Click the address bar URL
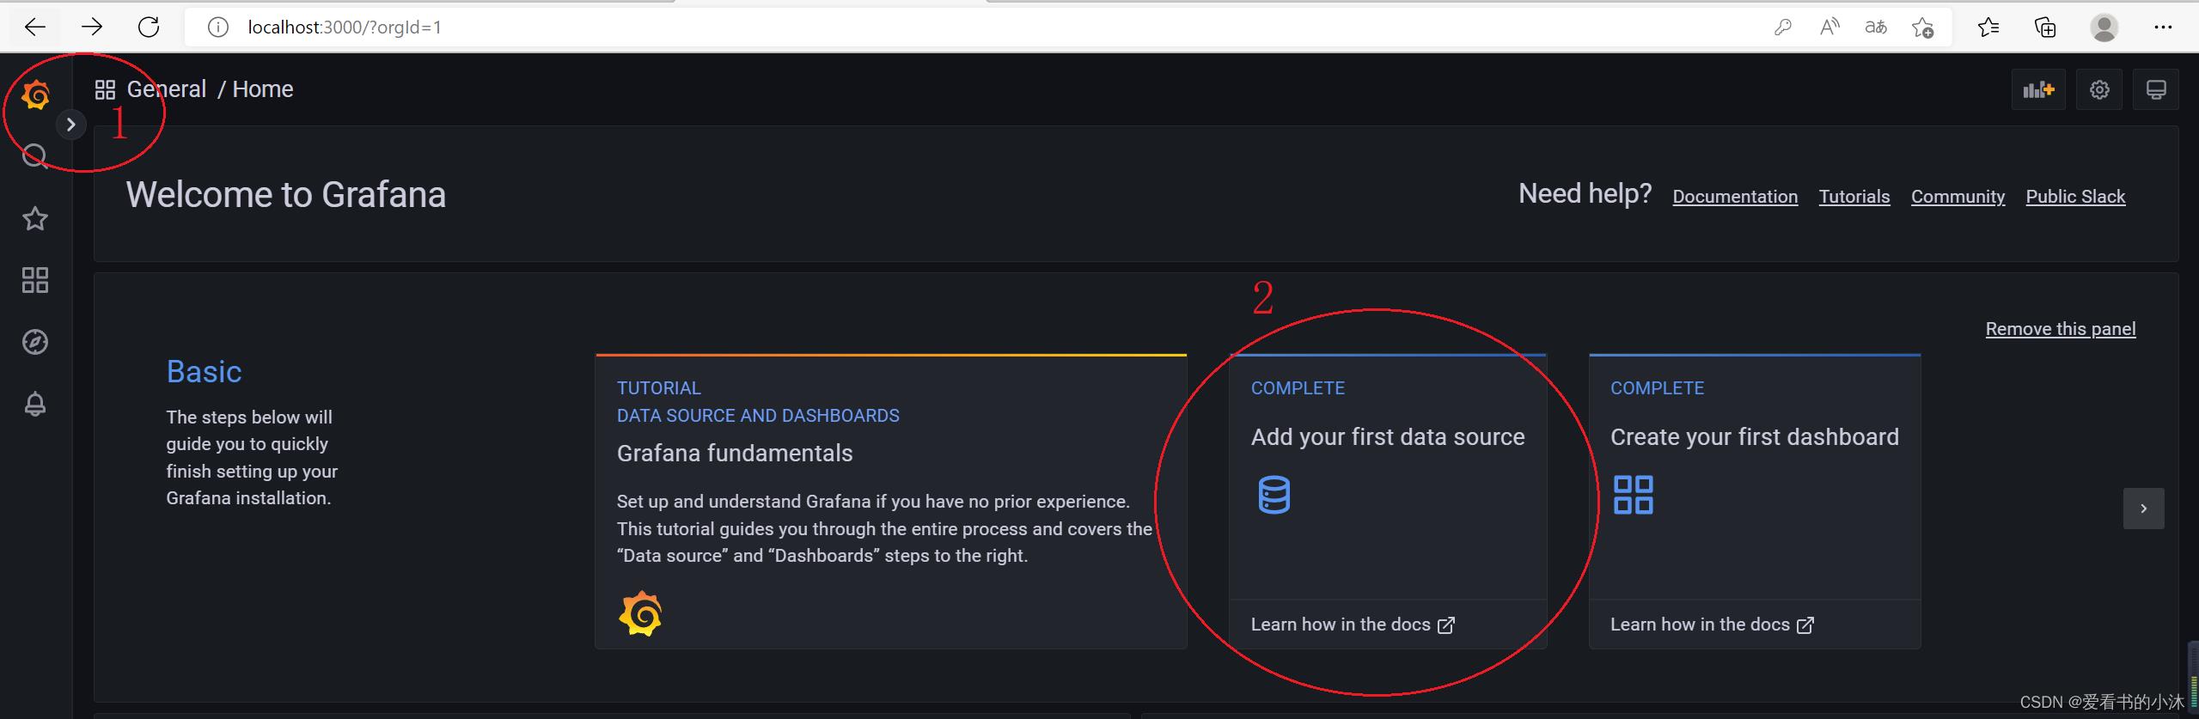The width and height of the screenshot is (2199, 719). (345, 27)
